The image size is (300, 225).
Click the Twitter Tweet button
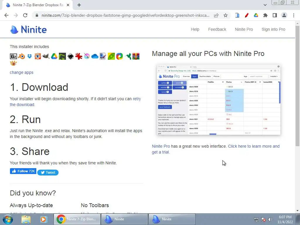point(48,172)
